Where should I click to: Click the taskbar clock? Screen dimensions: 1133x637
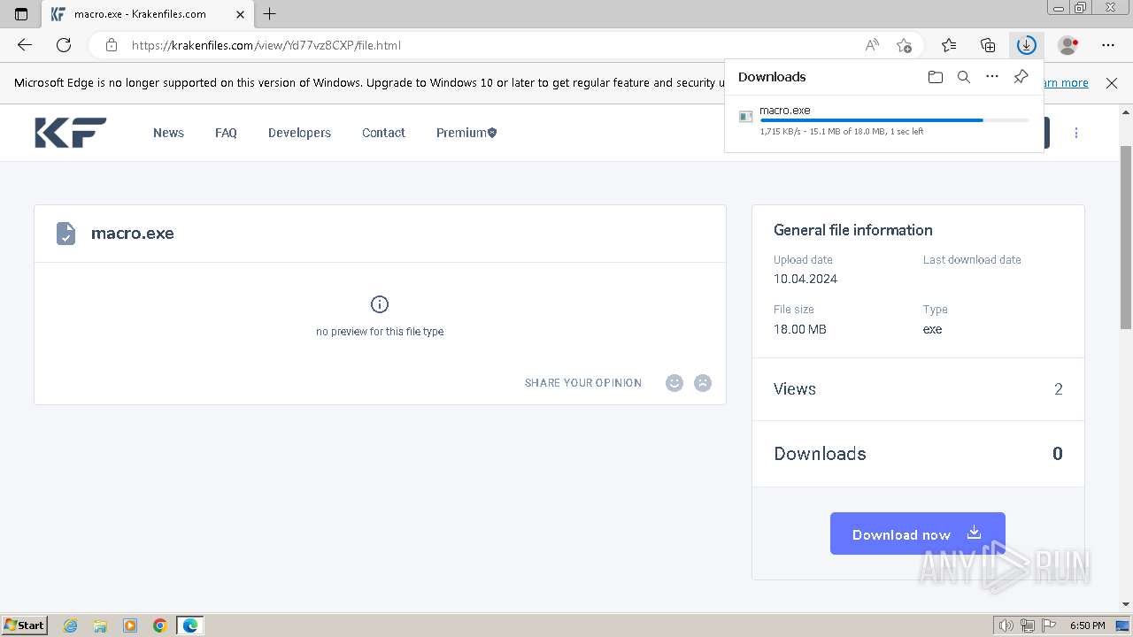point(1088,625)
